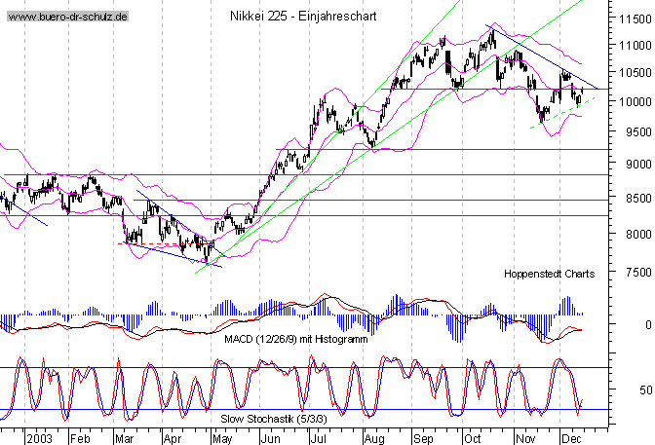Click the www.buero-dr-schulz.de website link
Screen dimensions: 655x445
pos(64,19)
